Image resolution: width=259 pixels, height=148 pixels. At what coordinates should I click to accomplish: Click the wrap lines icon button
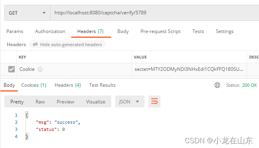[x=155, y=101]
